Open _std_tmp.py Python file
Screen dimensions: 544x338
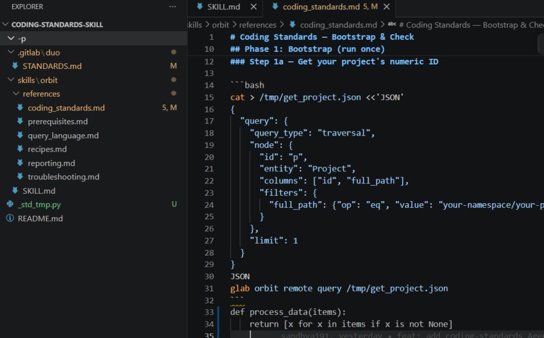tap(39, 204)
